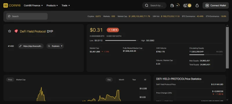232x104 pixels.
Task: Click the Cryptos count 8,872
Action: (x=98, y=16)
